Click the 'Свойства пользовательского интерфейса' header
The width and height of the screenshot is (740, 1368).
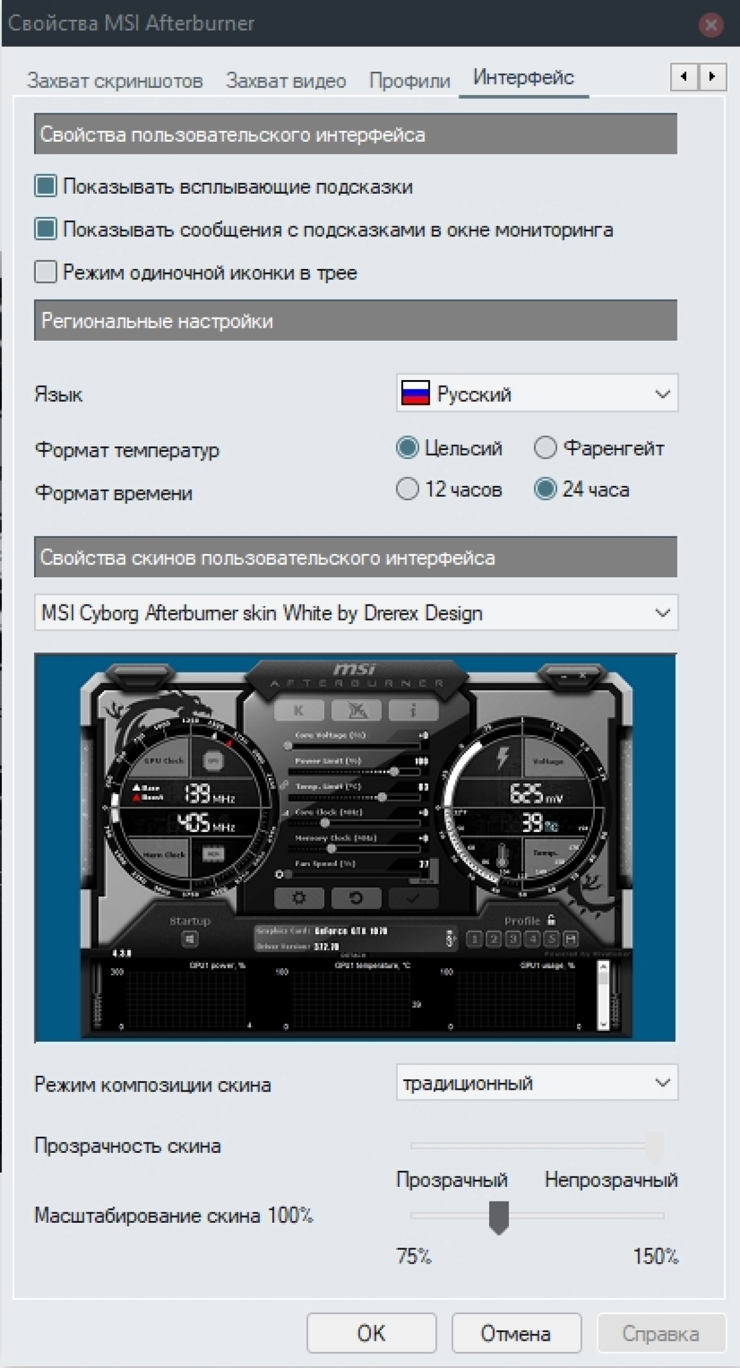click(356, 134)
